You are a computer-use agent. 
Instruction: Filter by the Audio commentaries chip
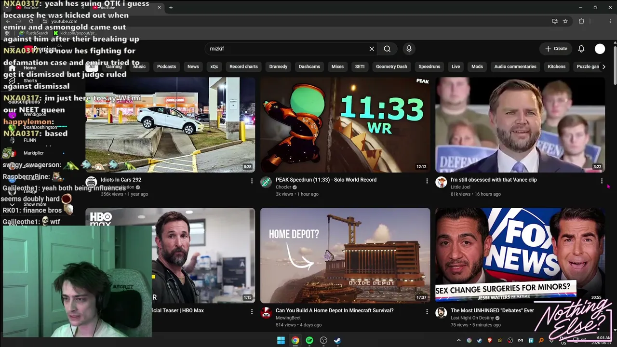pyautogui.click(x=515, y=67)
